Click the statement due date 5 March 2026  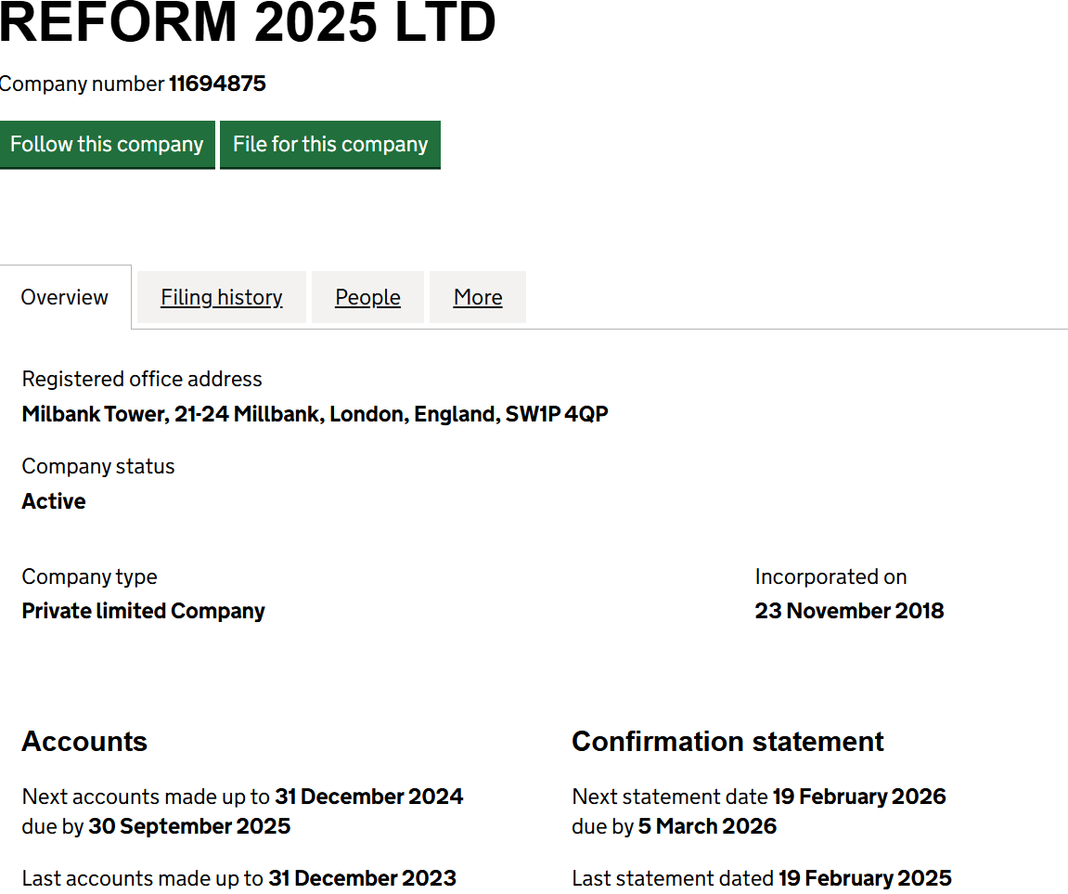tap(707, 826)
